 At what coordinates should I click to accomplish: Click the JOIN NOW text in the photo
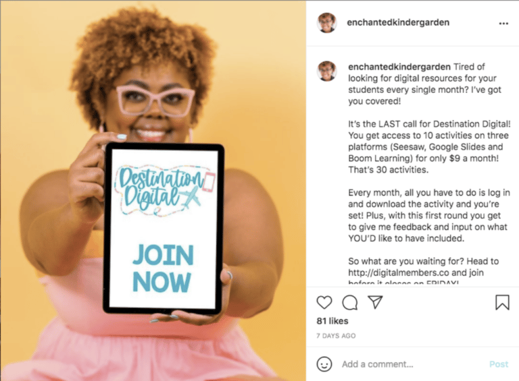pos(163,268)
